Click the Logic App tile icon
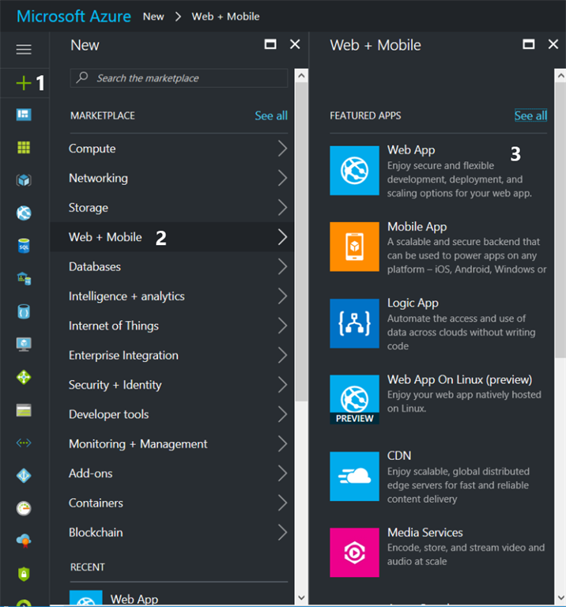The image size is (566, 607). [354, 323]
